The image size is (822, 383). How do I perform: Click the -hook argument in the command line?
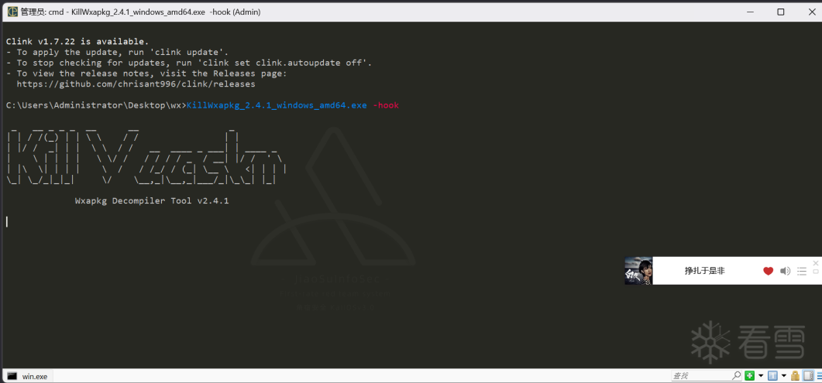click(386, 105)
